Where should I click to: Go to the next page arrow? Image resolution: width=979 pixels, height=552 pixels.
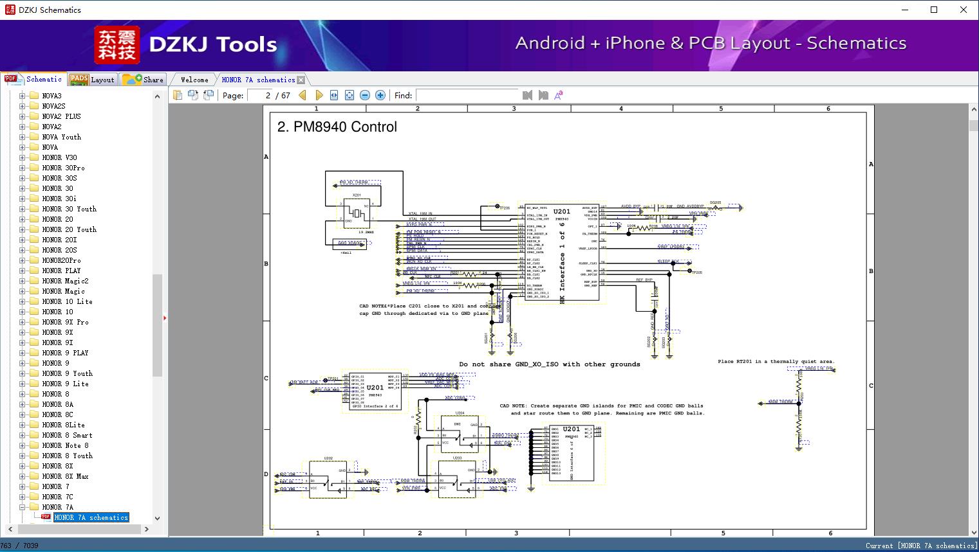tap(319, 95)
